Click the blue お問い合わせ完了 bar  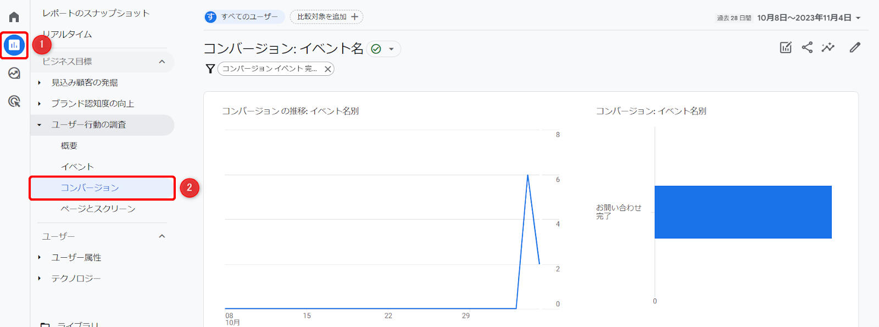(743, 212)
